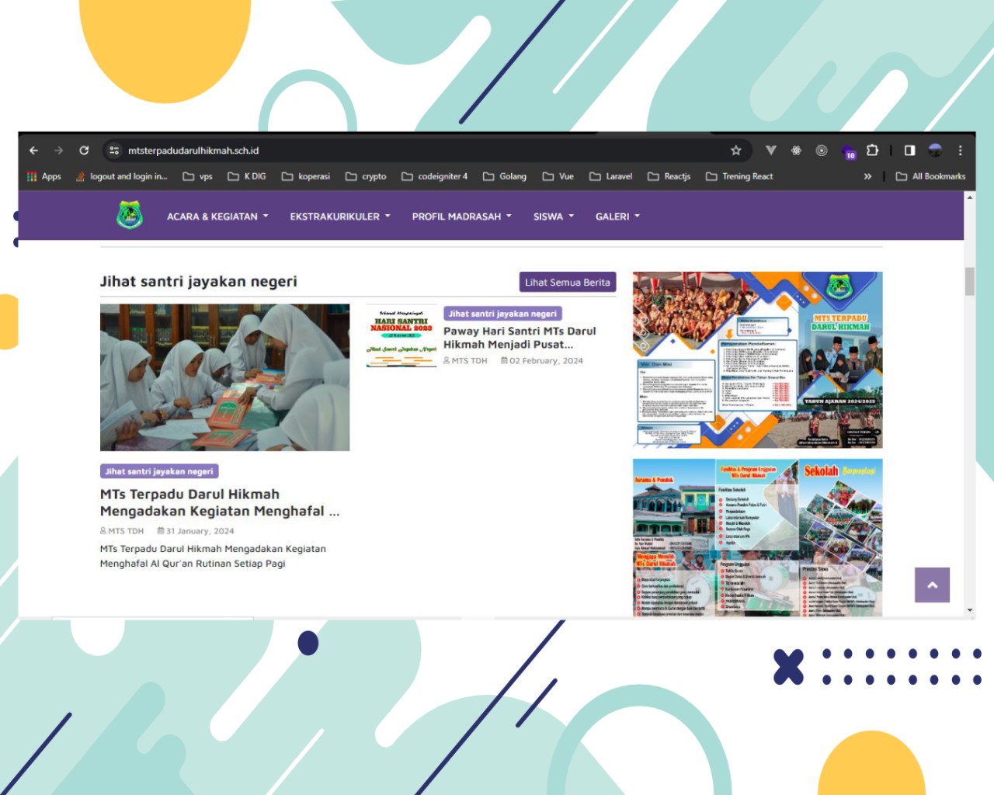Expand the ACARA & KEGIATAN menu
This screenshot has height=795, width=994.
217,217
